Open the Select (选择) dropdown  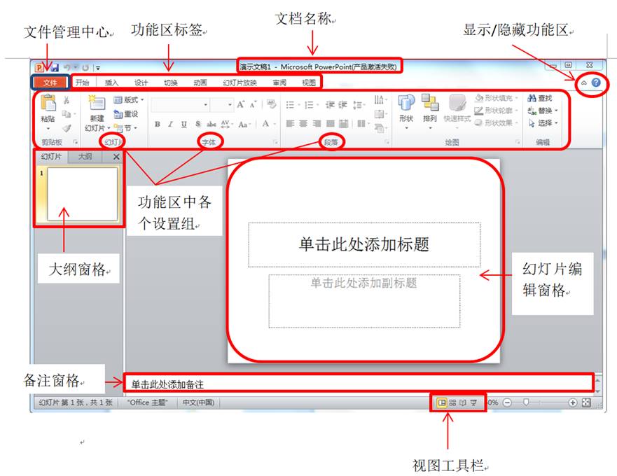(543, 123)
